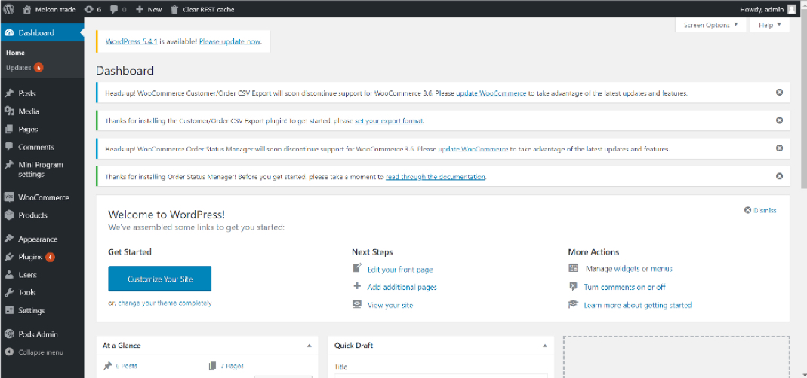The width and height of the screenshot is (807, 378).
Task: Click Add additional pages link
Action: [x=402, y=288]
